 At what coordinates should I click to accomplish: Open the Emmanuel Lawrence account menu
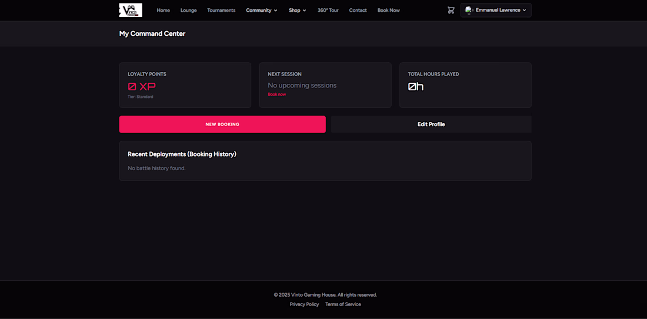point(496,11)
